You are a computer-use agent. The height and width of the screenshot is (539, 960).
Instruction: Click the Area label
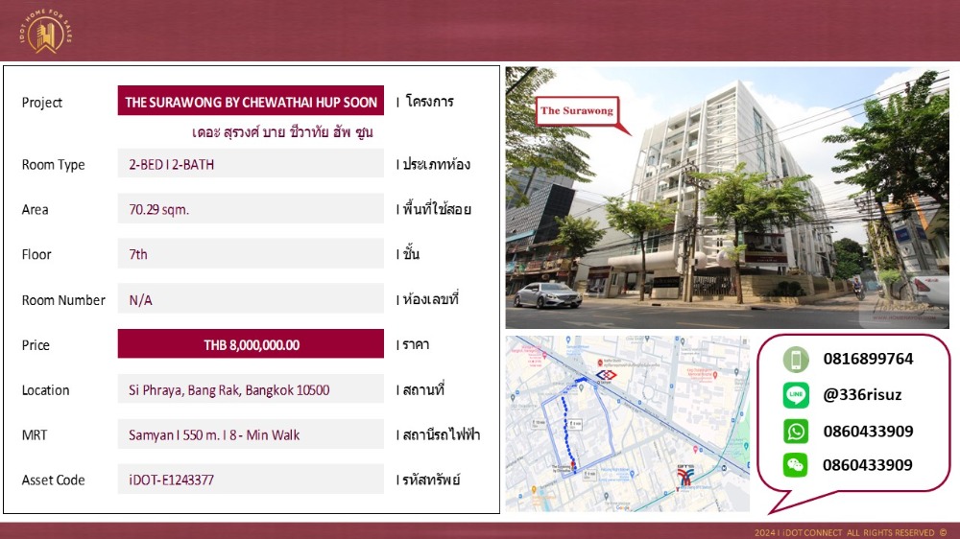click(x=35, y=209)
